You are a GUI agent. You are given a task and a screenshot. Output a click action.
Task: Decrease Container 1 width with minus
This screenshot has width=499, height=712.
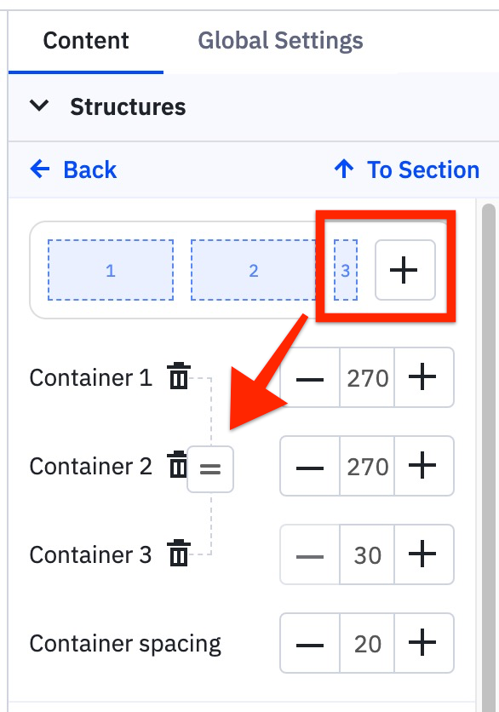pyautogui.click(x=309, y=377)
